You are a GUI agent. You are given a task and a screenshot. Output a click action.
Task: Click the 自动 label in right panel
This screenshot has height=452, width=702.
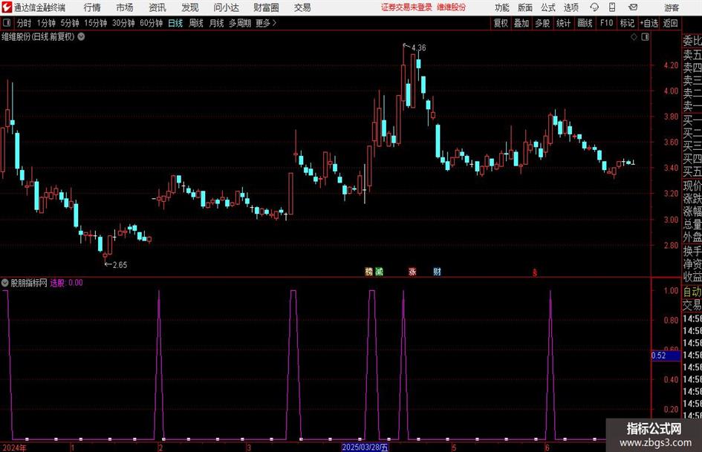(692, 292)
